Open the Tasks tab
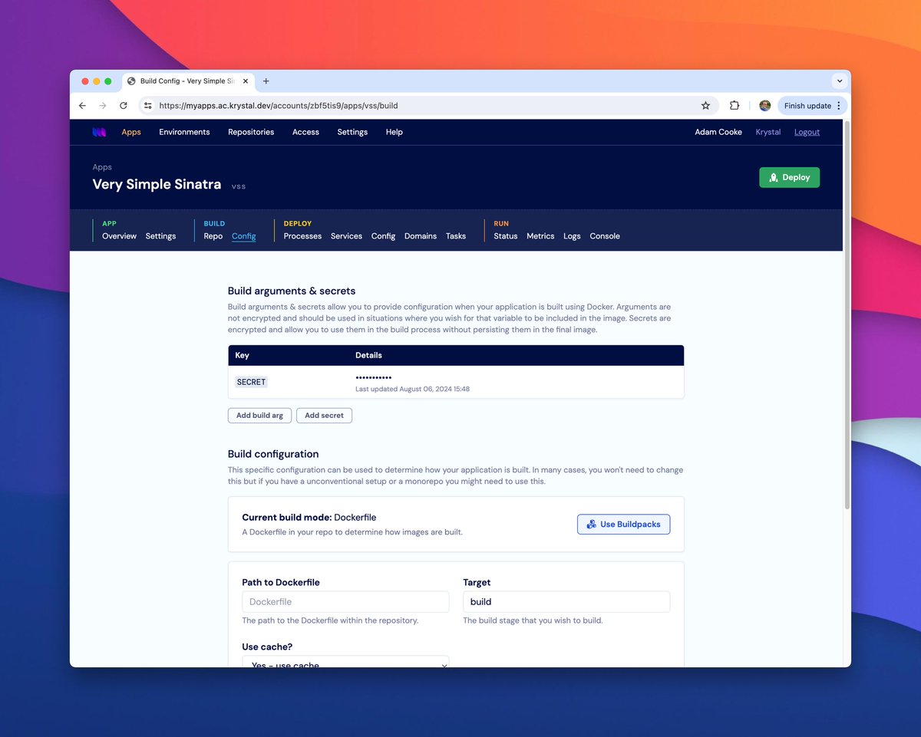 tap(456, 236)
